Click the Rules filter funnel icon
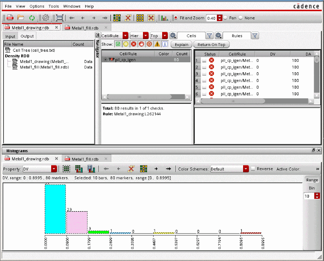The height and width of the screenshot is (261, 324). point(255,36)
